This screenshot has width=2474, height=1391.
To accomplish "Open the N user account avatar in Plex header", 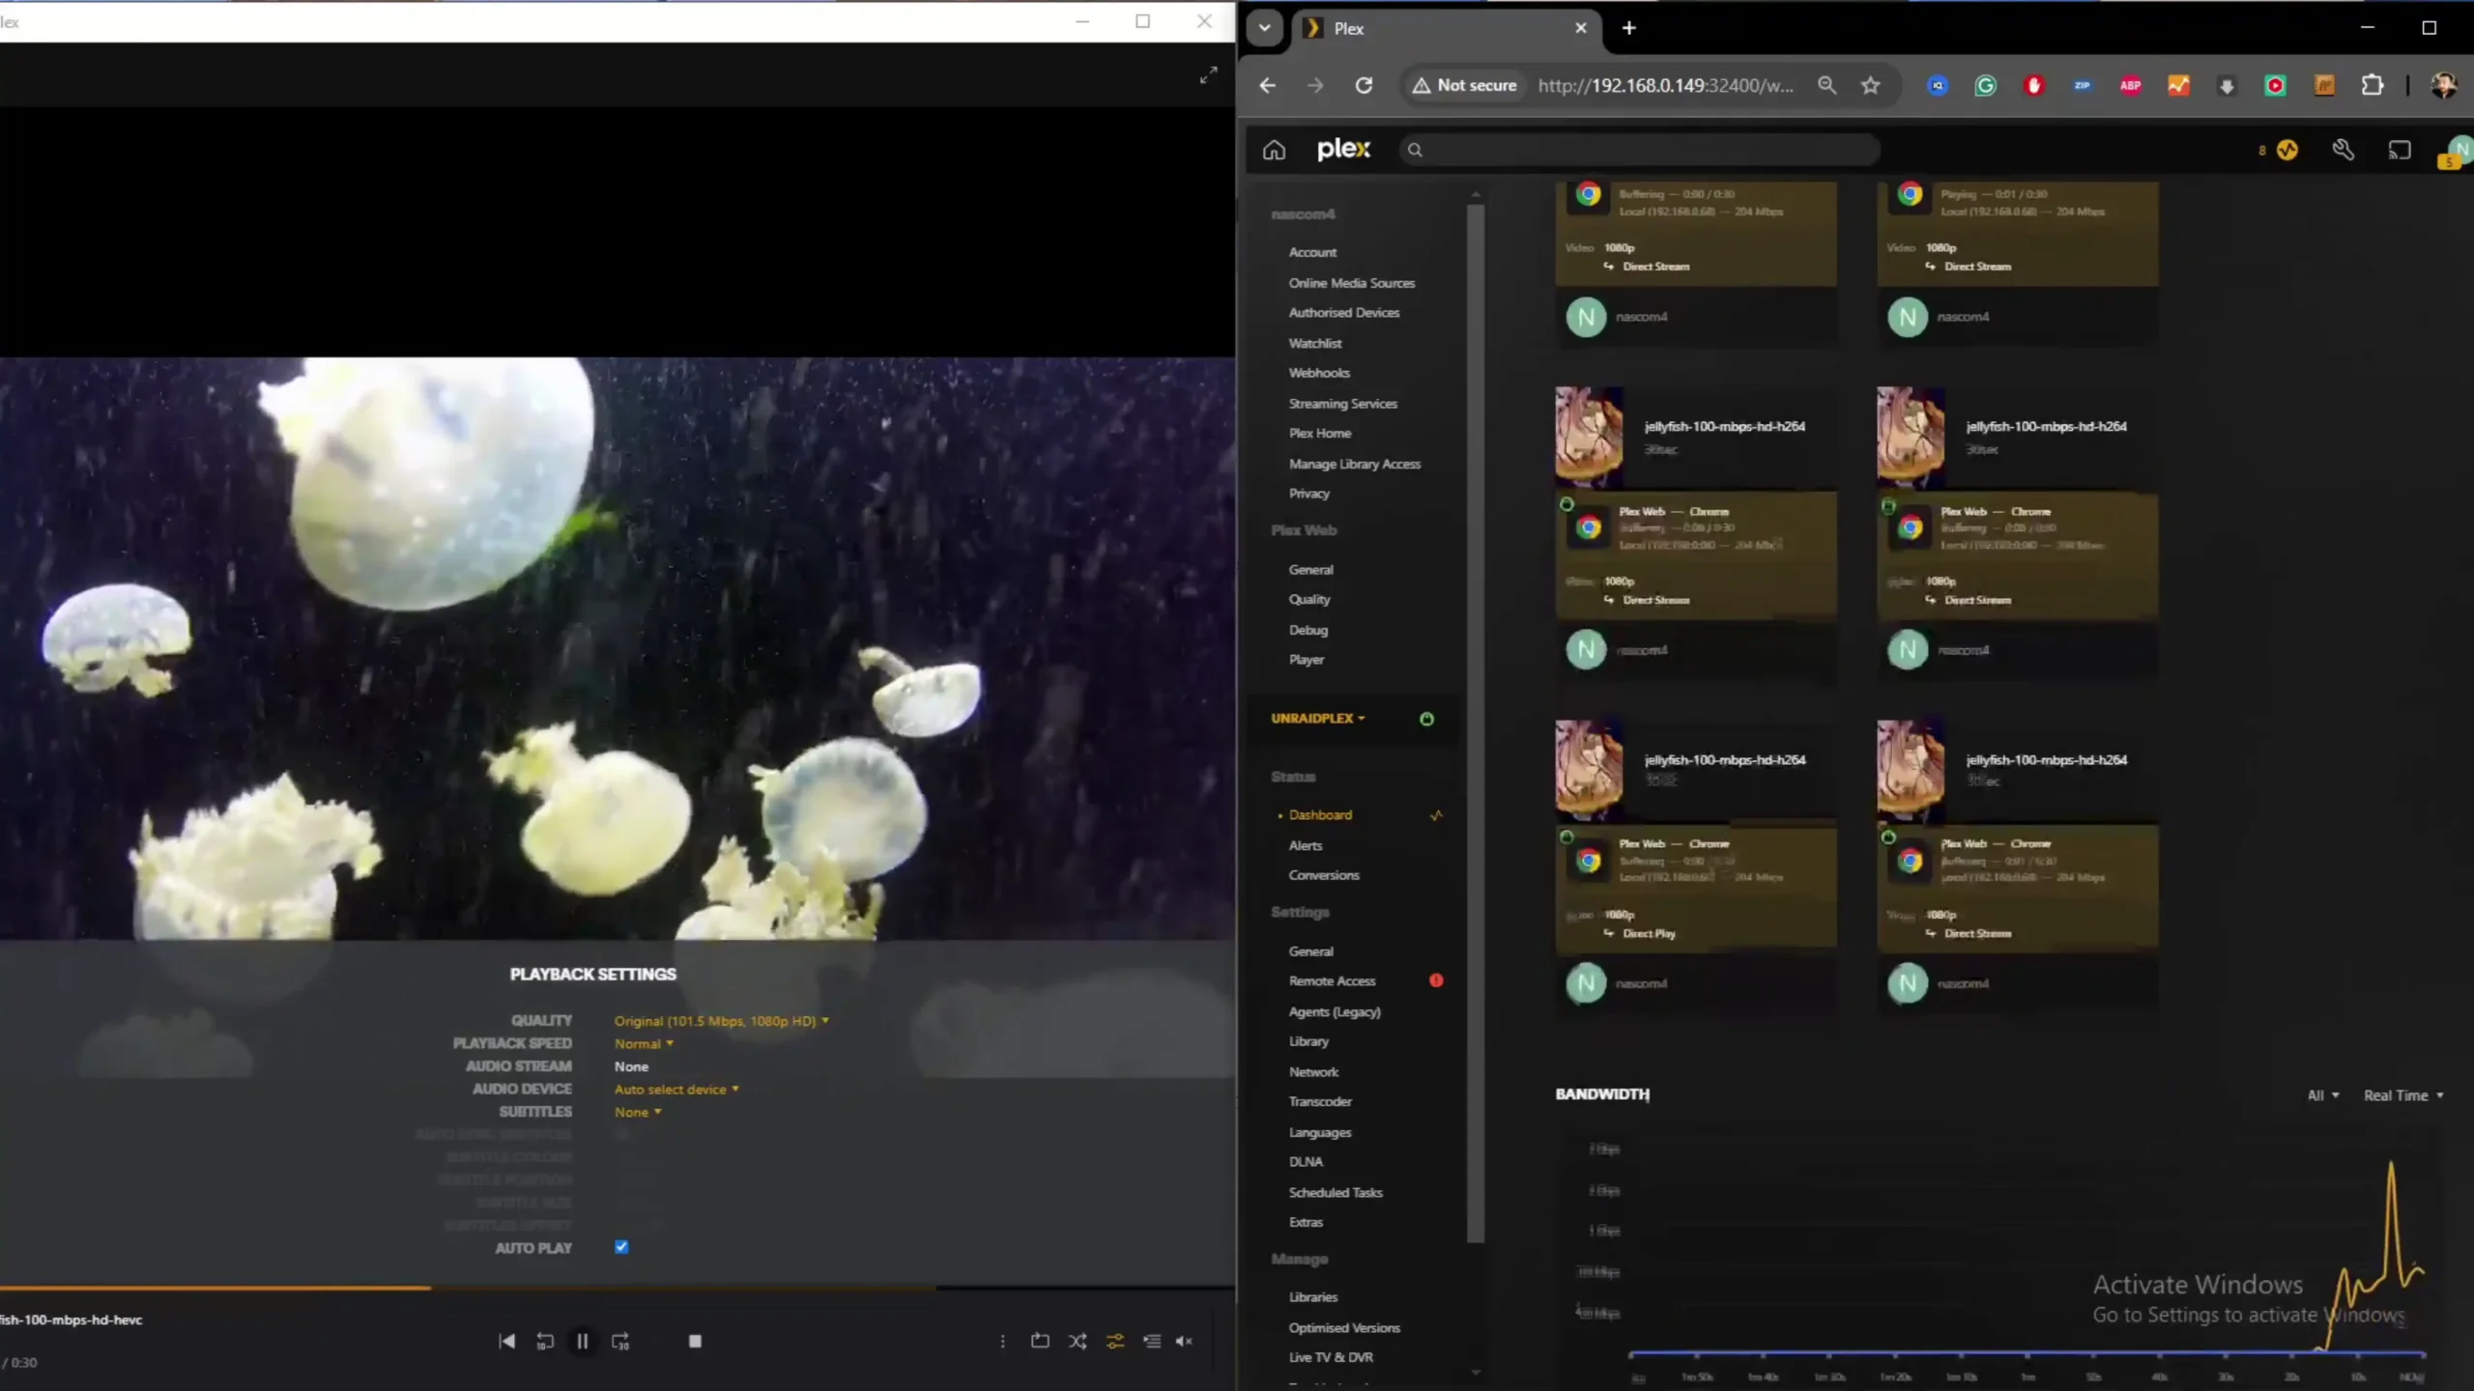I will [x=2458, y=151].
